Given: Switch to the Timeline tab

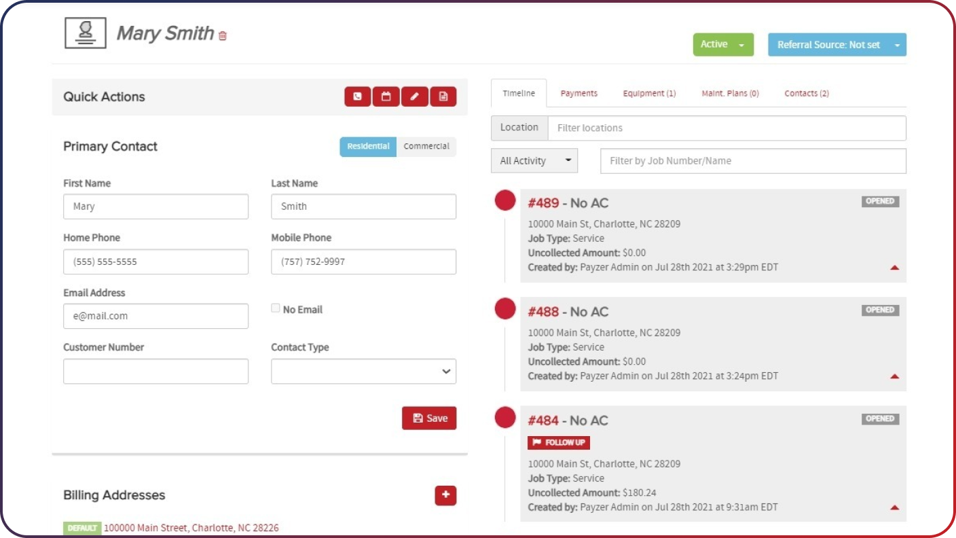Looking at the screenshot, I should [519, 94].
